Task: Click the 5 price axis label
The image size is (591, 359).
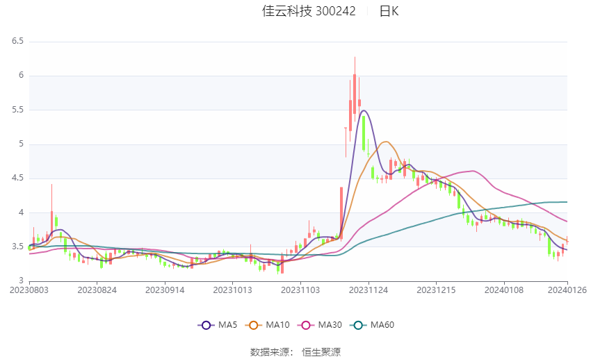Action: pyautogui.click(x=21, y=144)
